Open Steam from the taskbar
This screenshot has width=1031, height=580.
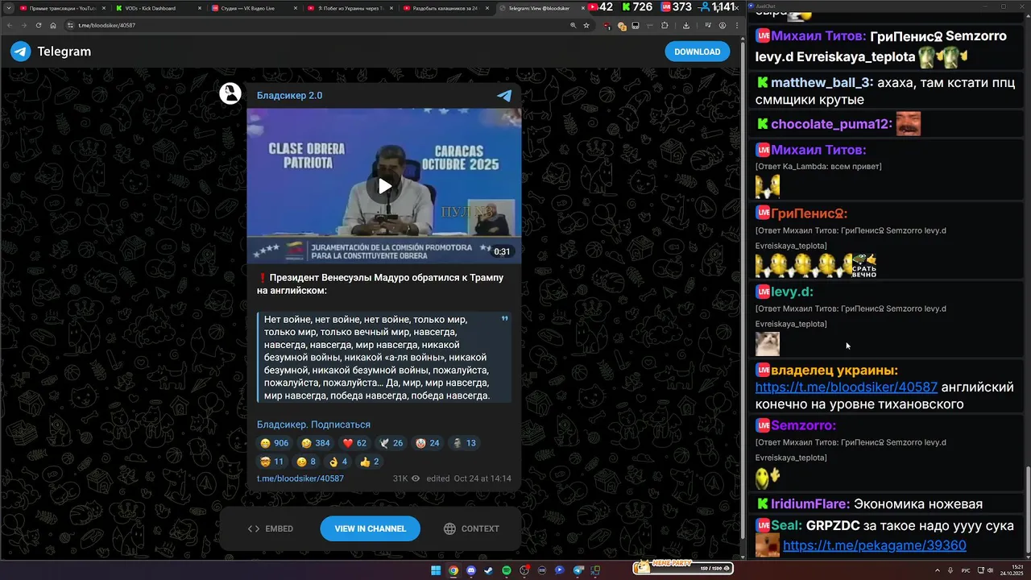(x=488, y=570)
